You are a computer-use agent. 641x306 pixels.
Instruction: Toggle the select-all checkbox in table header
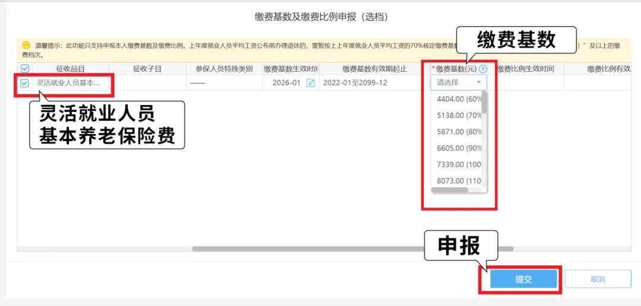click(x=24, y=69)
